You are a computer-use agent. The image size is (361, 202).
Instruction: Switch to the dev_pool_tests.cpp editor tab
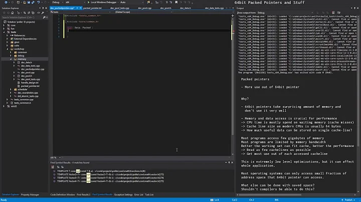[120, 8]
